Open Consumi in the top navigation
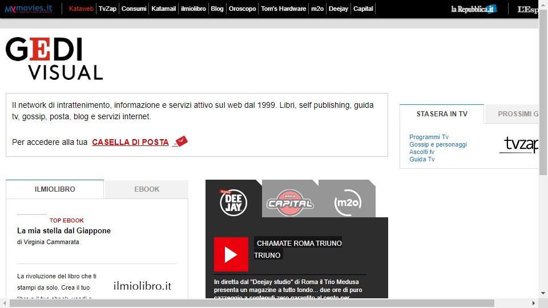The image size is (548, 308). (x=134, y=9)
